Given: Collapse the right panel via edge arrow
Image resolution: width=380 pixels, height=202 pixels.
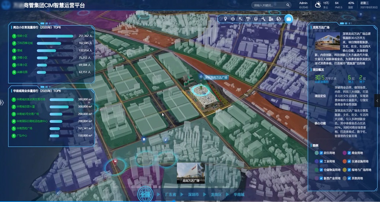Looking at the screenshot, I should tap(377, 100).
